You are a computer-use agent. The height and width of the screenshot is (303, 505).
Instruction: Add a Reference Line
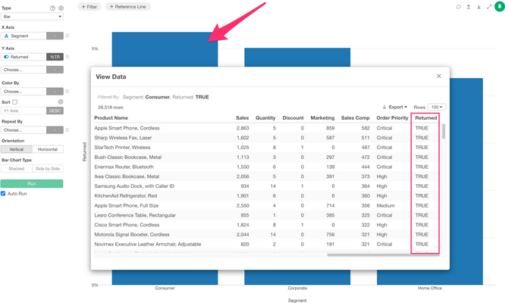[x=128, y=6]
